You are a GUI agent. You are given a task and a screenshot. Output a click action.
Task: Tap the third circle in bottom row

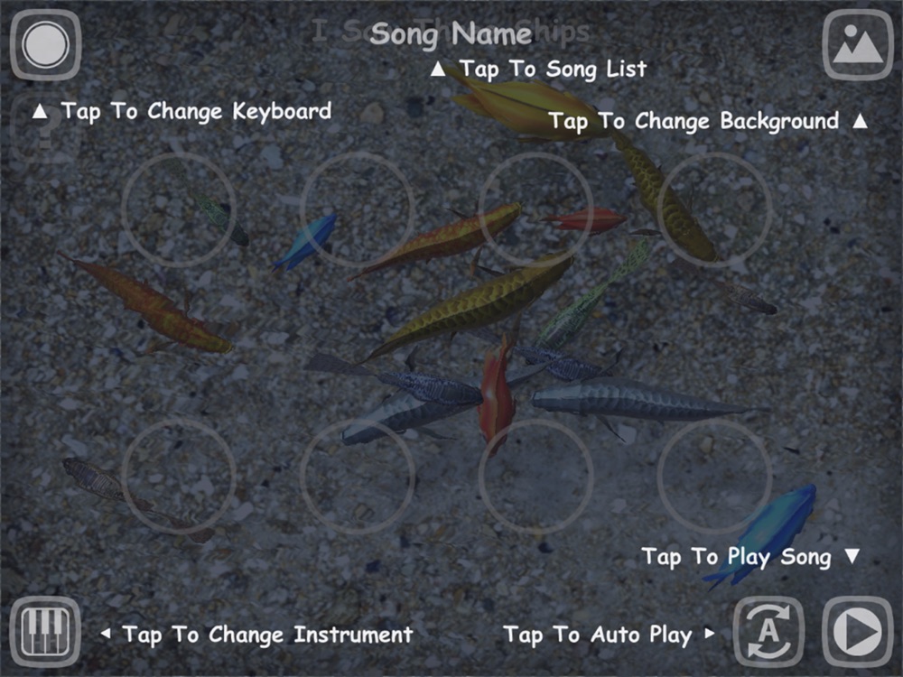click(535, 477)
